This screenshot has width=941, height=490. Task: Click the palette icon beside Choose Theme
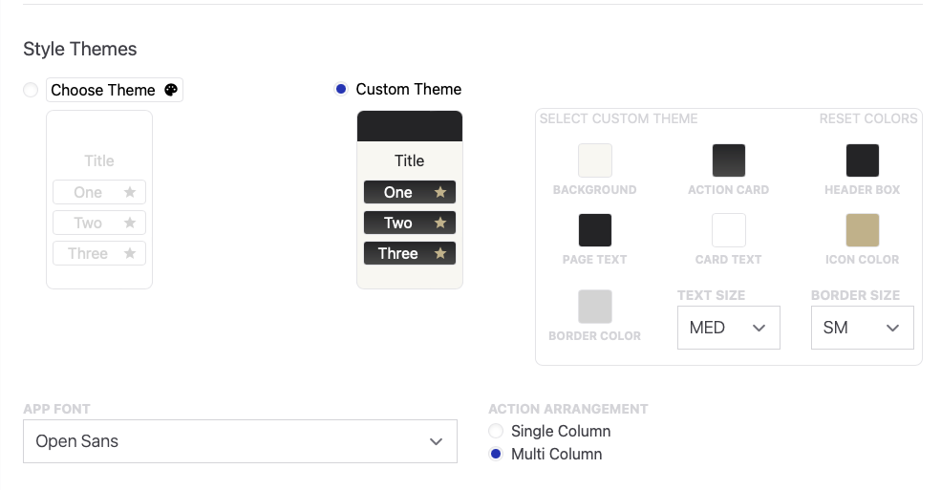[171, 90]
